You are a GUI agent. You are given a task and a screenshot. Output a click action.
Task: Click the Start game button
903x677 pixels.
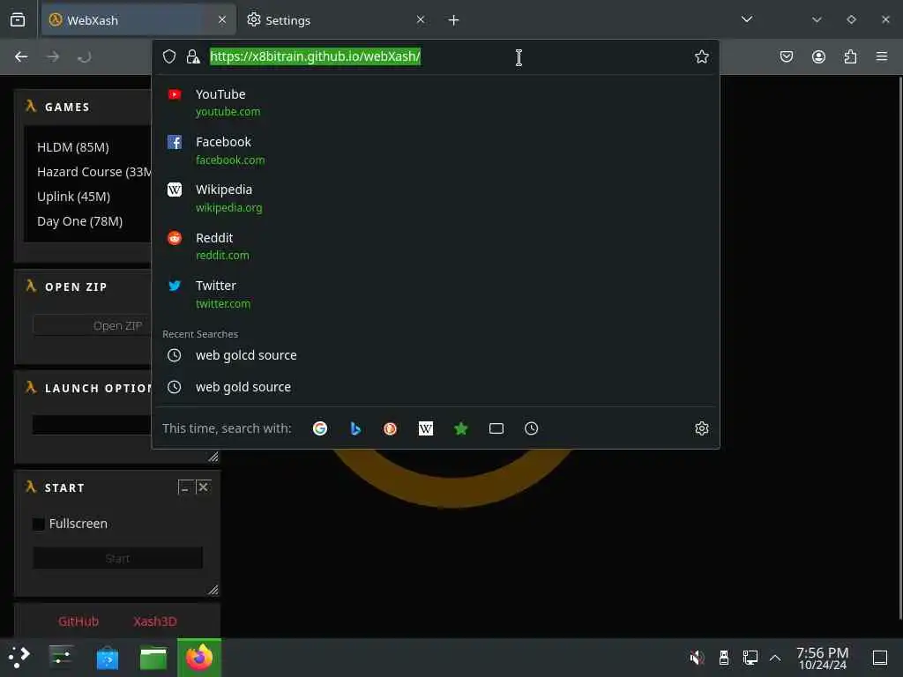[117, 558]
